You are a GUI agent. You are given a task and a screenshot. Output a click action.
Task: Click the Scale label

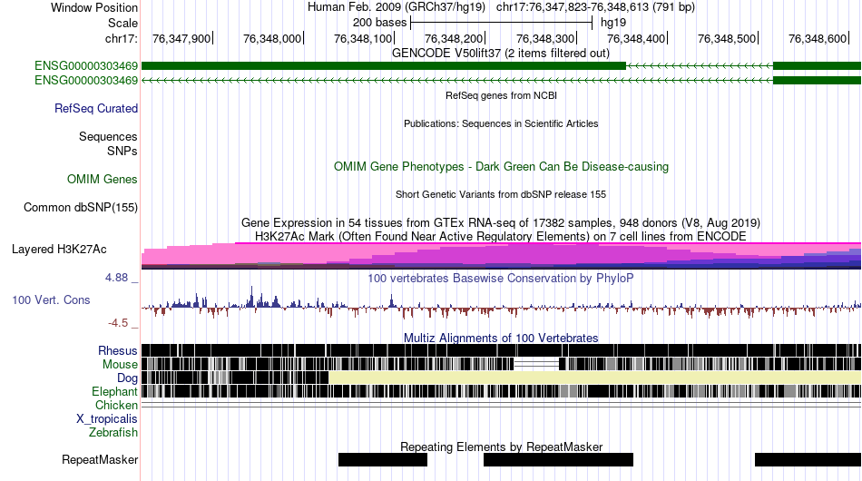pos(122,23)
